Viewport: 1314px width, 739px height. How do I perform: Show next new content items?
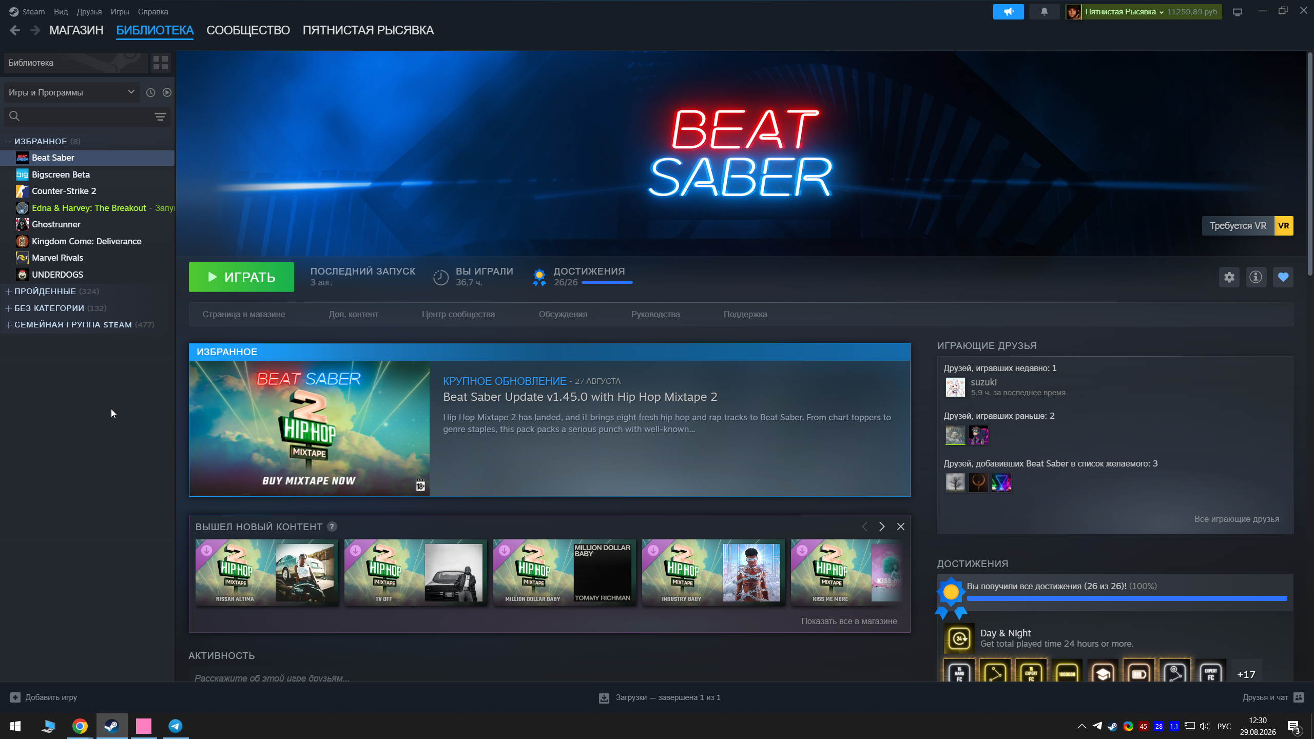coord(882,527)
